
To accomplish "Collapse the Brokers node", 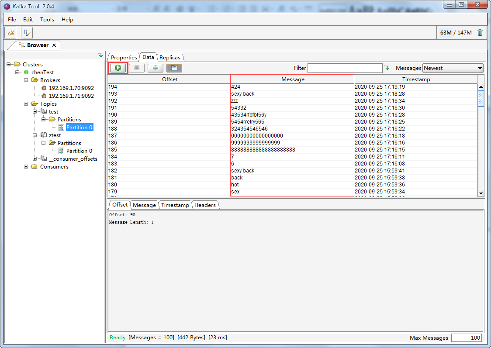I will (26, 80).
